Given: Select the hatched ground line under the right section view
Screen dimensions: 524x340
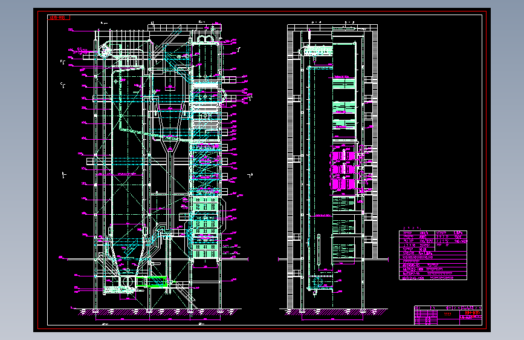Looking at the screenshot, I should pos(336,312).
